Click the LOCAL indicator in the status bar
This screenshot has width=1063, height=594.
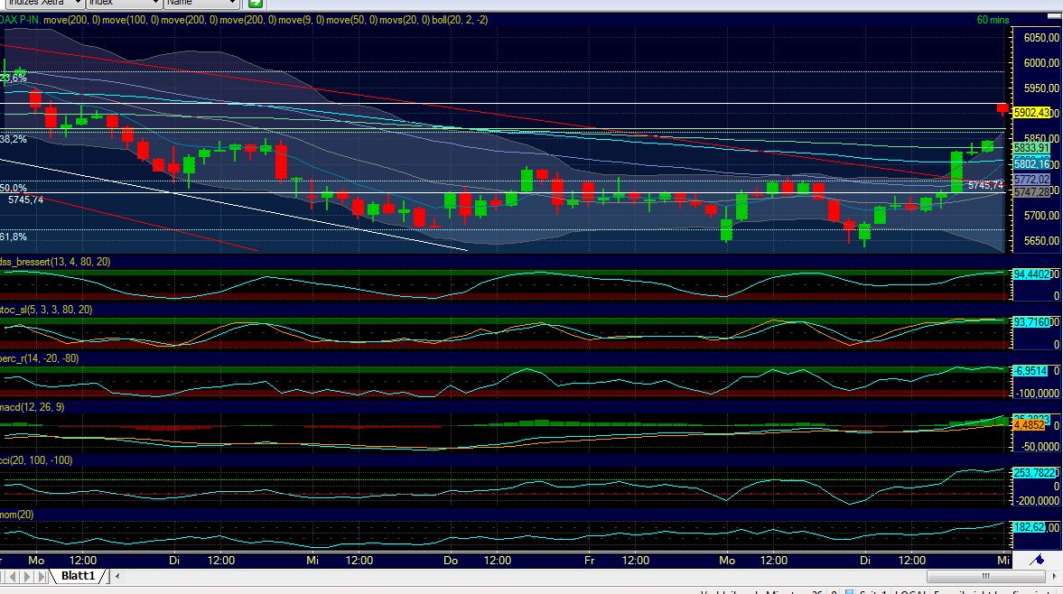914,590
